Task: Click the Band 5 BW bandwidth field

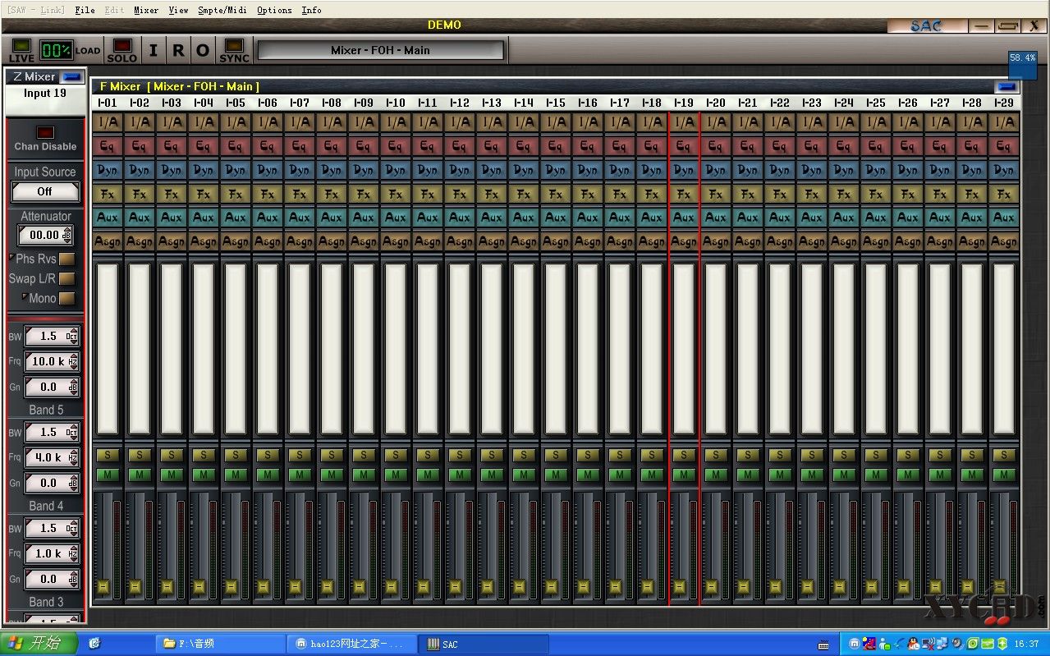Action: click(x=51, y=336)
